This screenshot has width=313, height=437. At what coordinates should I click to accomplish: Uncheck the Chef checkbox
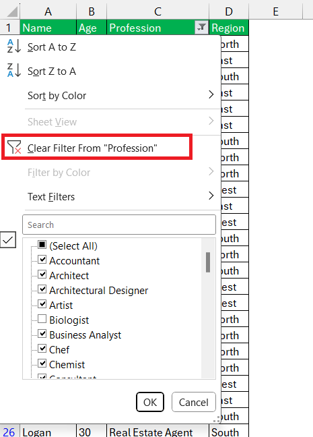42,348
